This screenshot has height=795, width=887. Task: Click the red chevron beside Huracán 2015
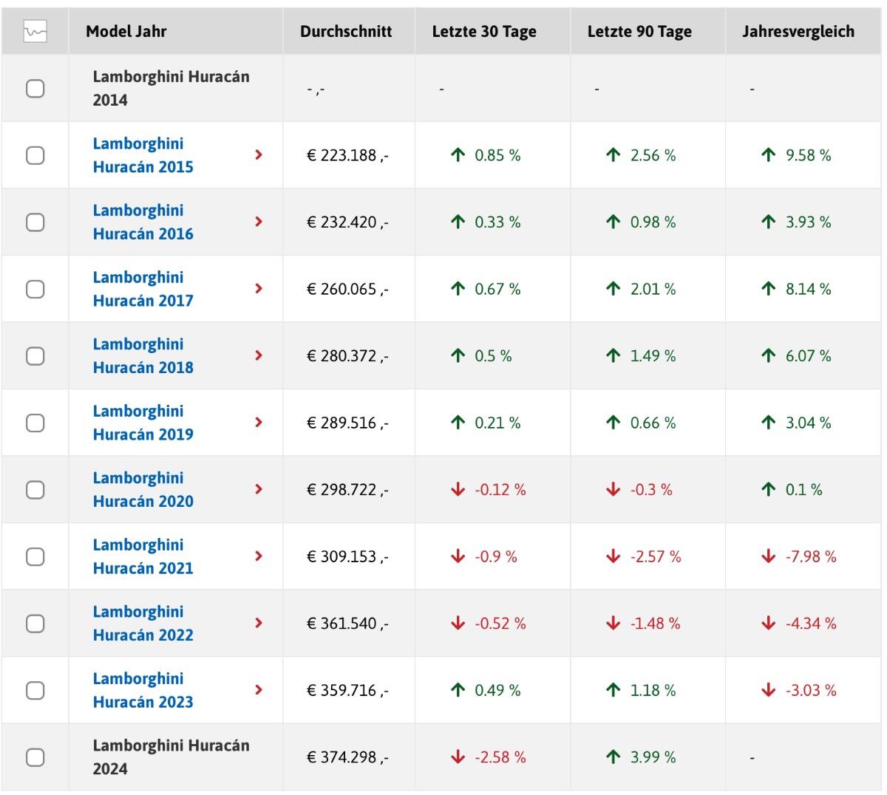coord(259,154)
